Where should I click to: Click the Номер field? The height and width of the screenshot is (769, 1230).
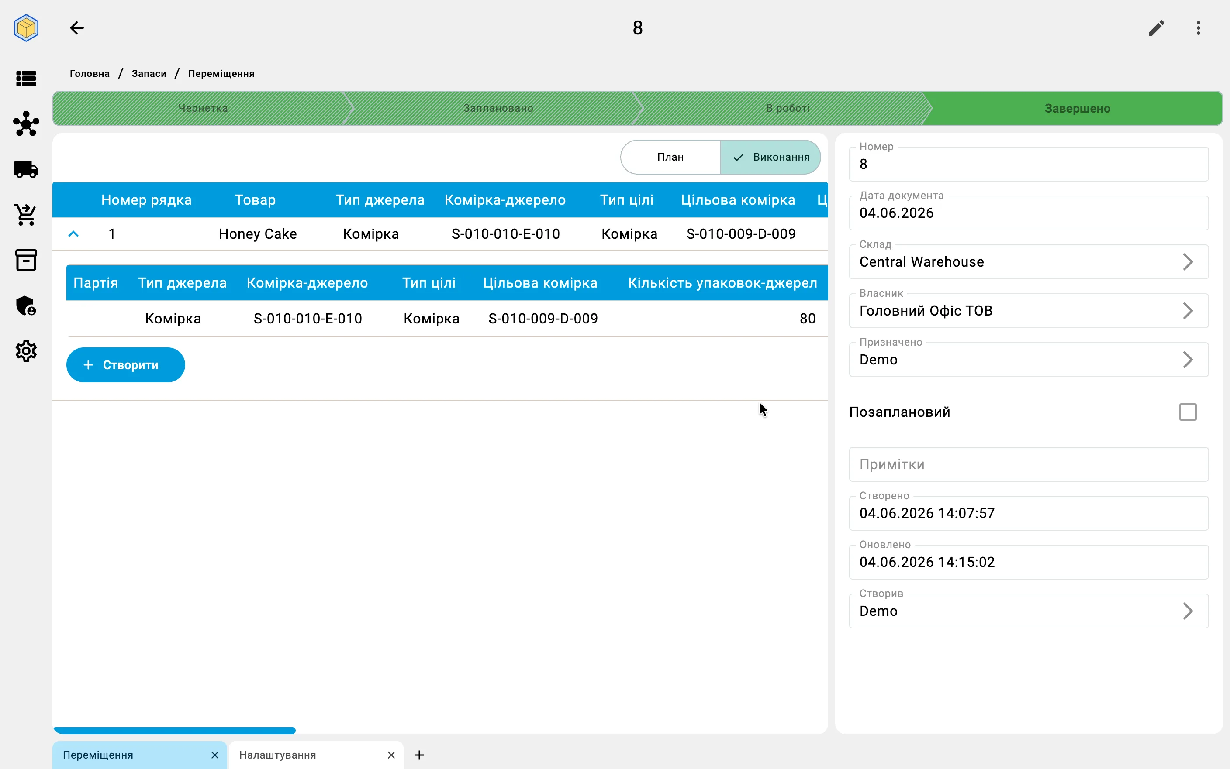[x=1029, y=164]
